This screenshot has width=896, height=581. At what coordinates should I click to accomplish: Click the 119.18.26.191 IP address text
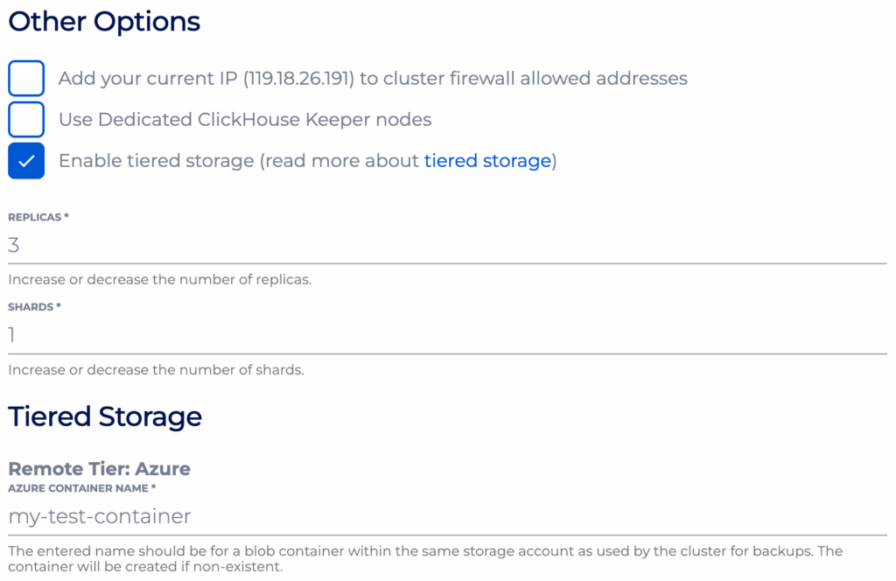pyautogui.click(x=299, y=79)
